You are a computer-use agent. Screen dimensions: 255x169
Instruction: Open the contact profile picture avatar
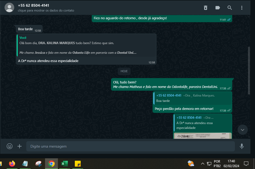tap(9, 7)
